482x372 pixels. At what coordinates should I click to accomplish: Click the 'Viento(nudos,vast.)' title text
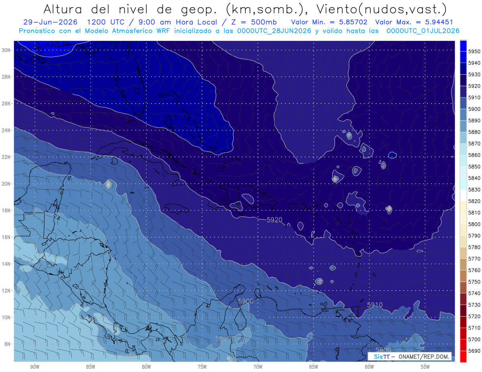[382, 9]
